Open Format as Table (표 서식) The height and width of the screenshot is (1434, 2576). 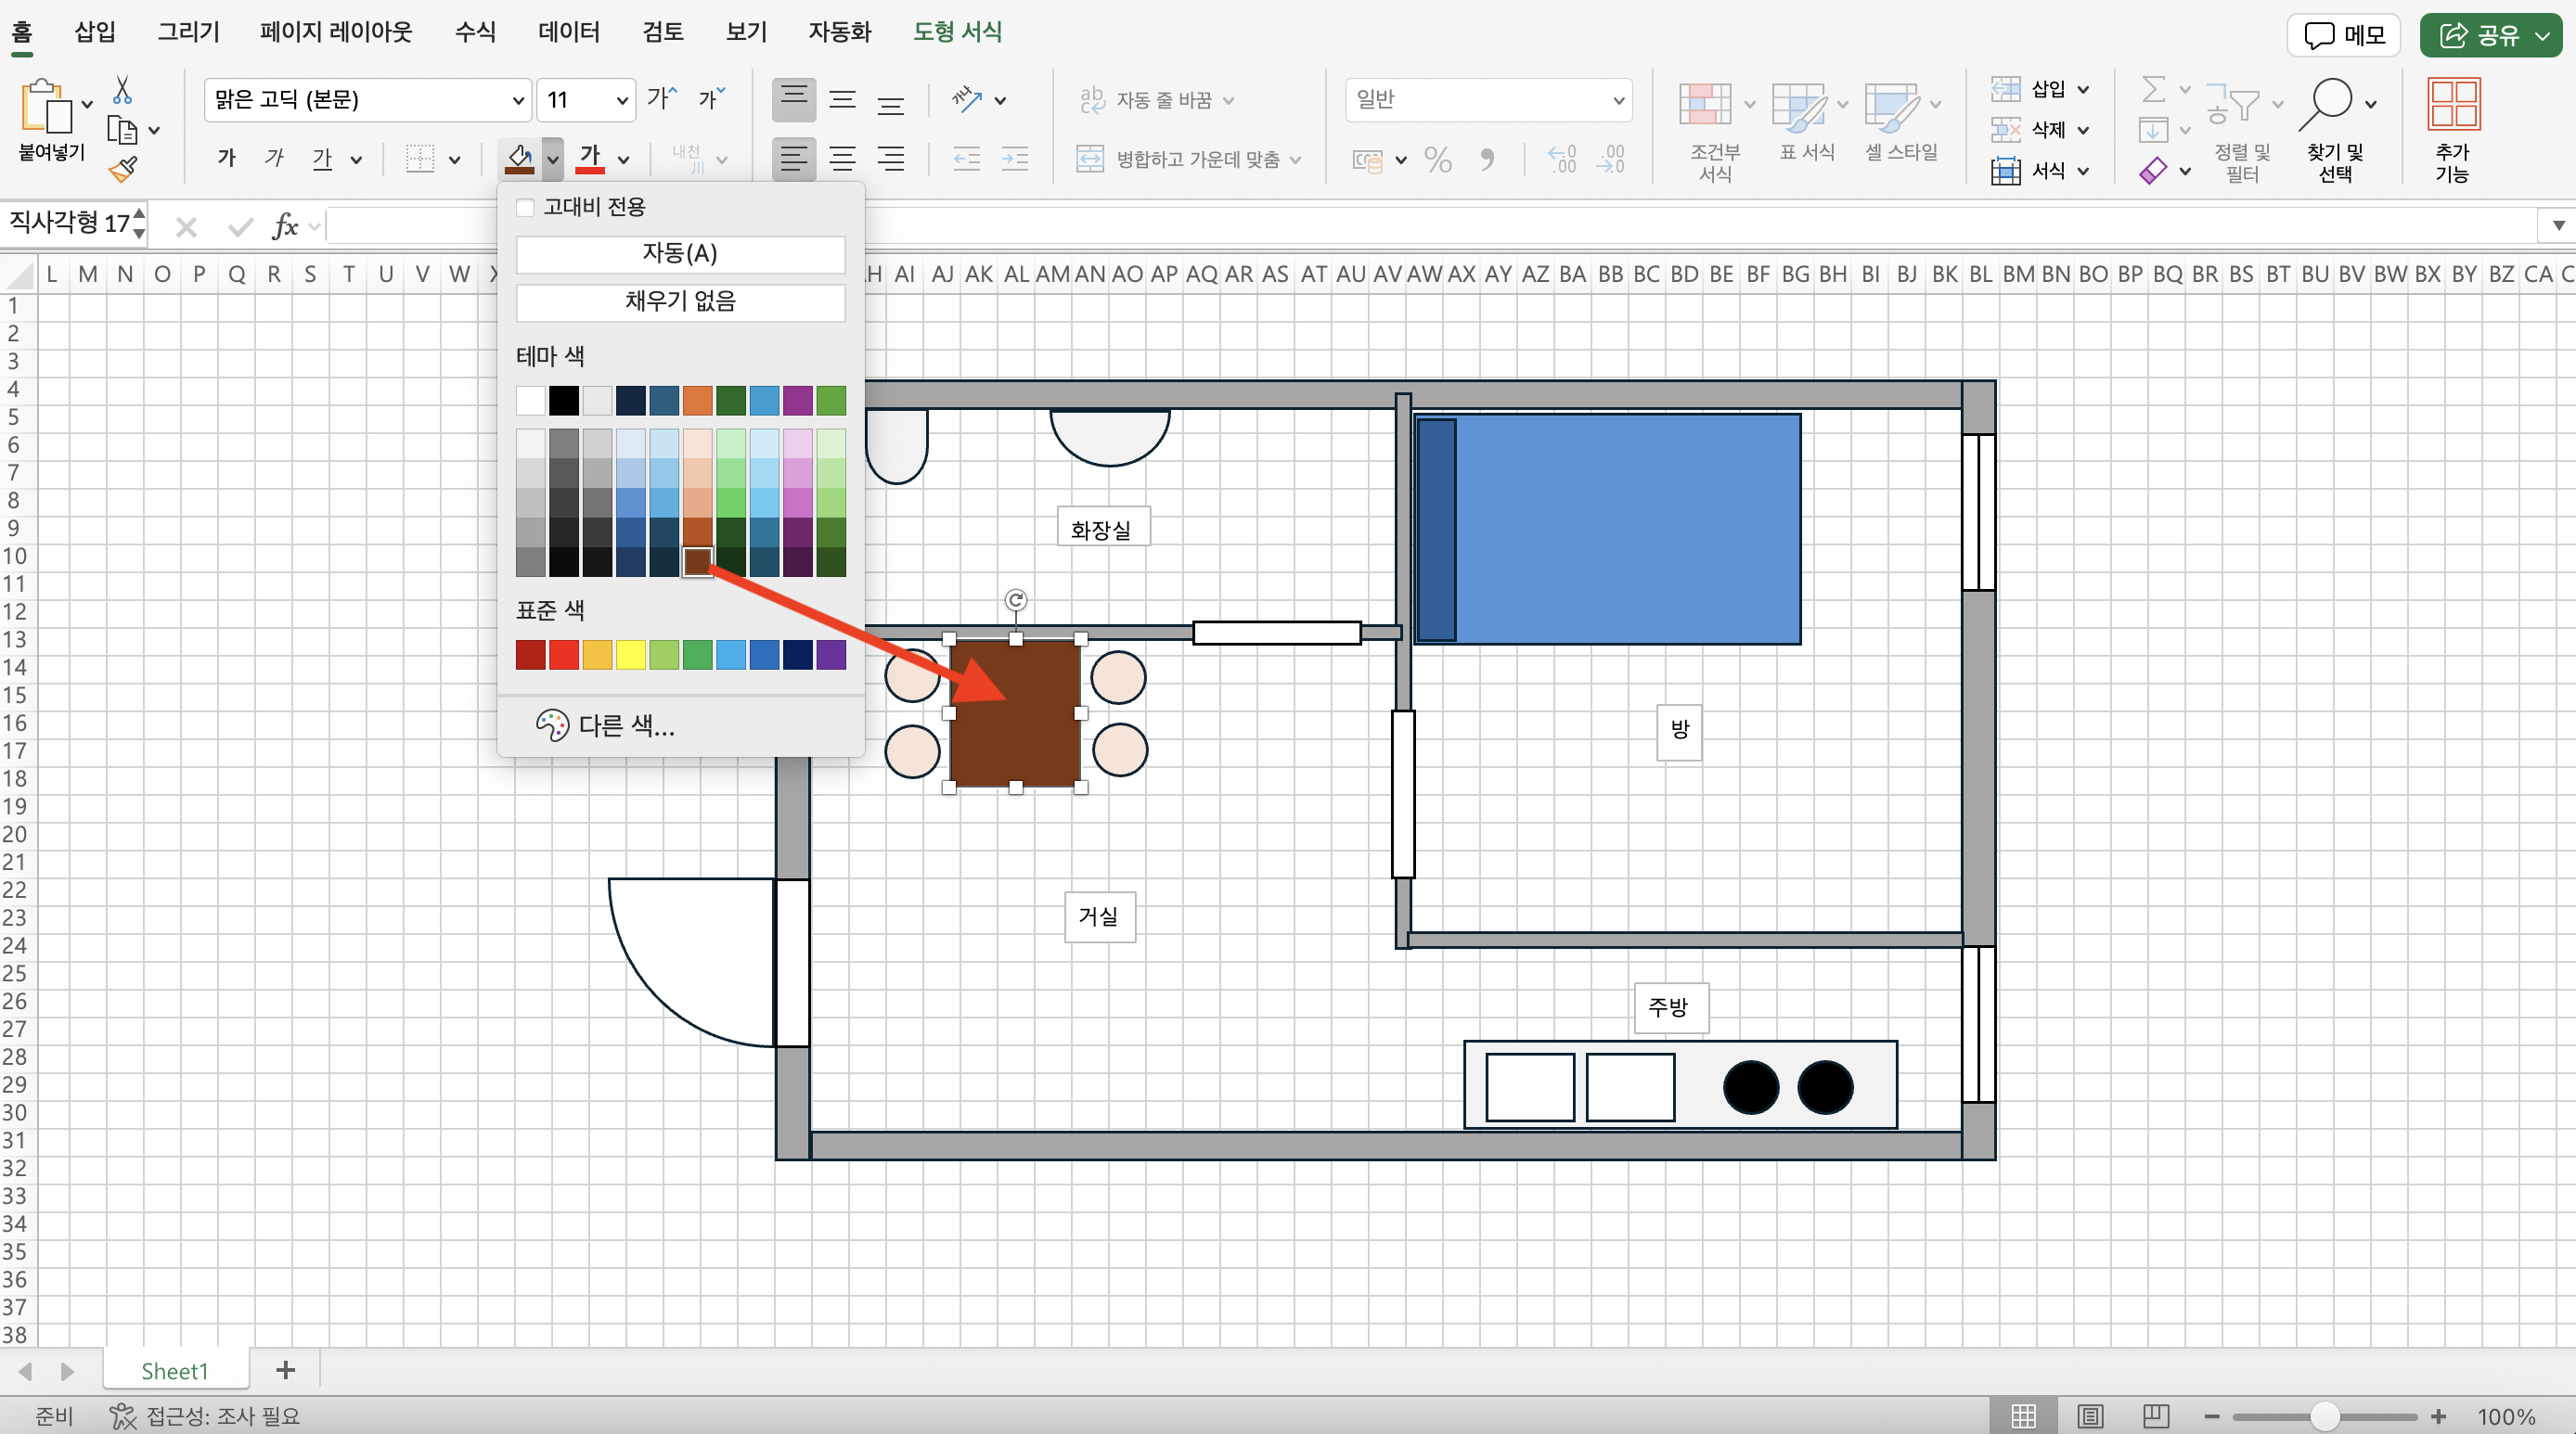(1807, 122)
